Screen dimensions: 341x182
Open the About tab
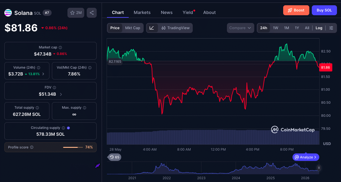[210, 12]
